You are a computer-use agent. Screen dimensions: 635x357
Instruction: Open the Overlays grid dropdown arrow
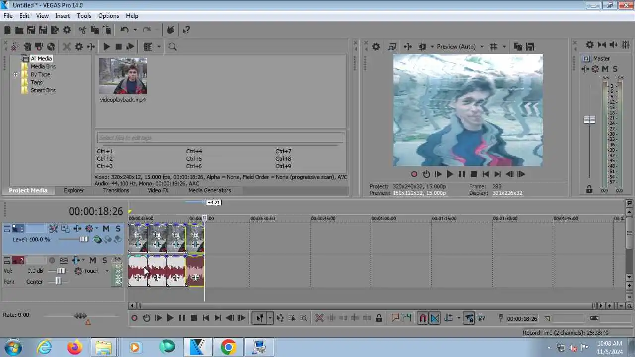tap(504, 47)
